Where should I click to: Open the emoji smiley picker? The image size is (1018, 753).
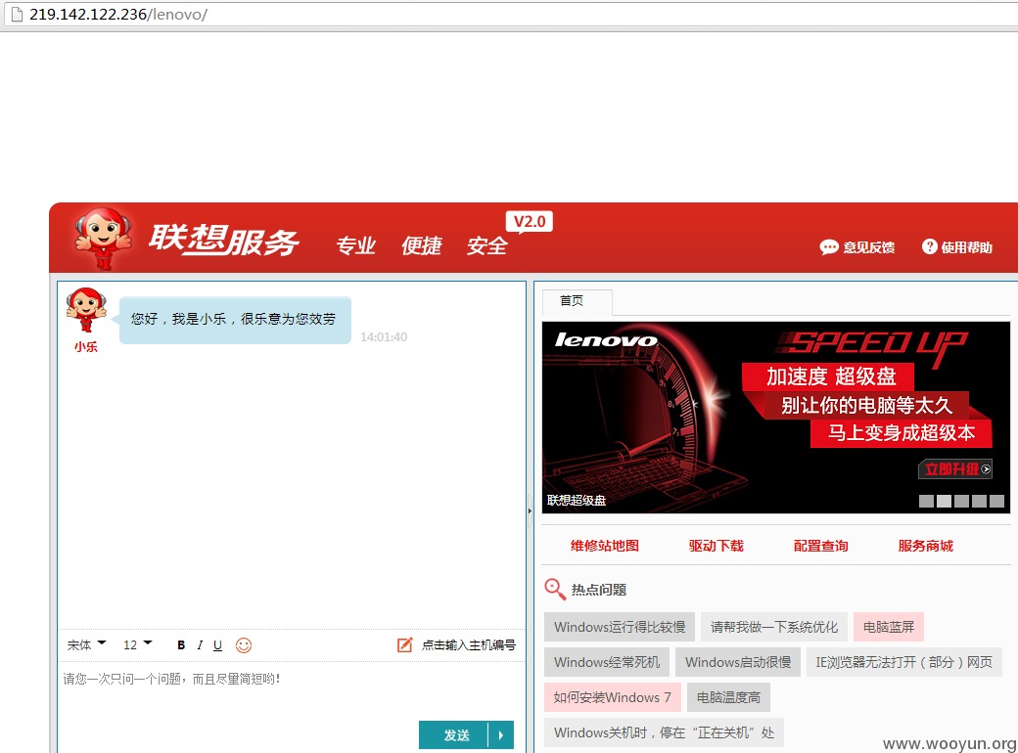(x=244, y=644)
